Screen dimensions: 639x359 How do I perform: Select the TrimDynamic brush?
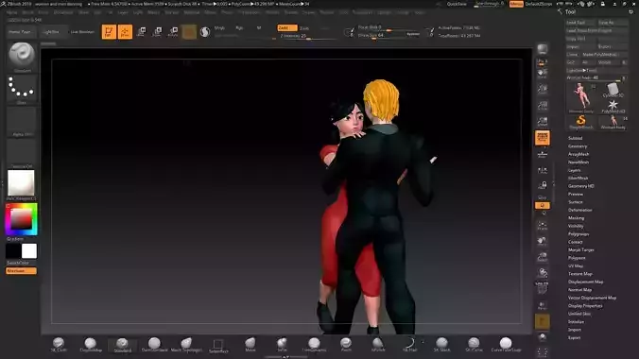314,345
